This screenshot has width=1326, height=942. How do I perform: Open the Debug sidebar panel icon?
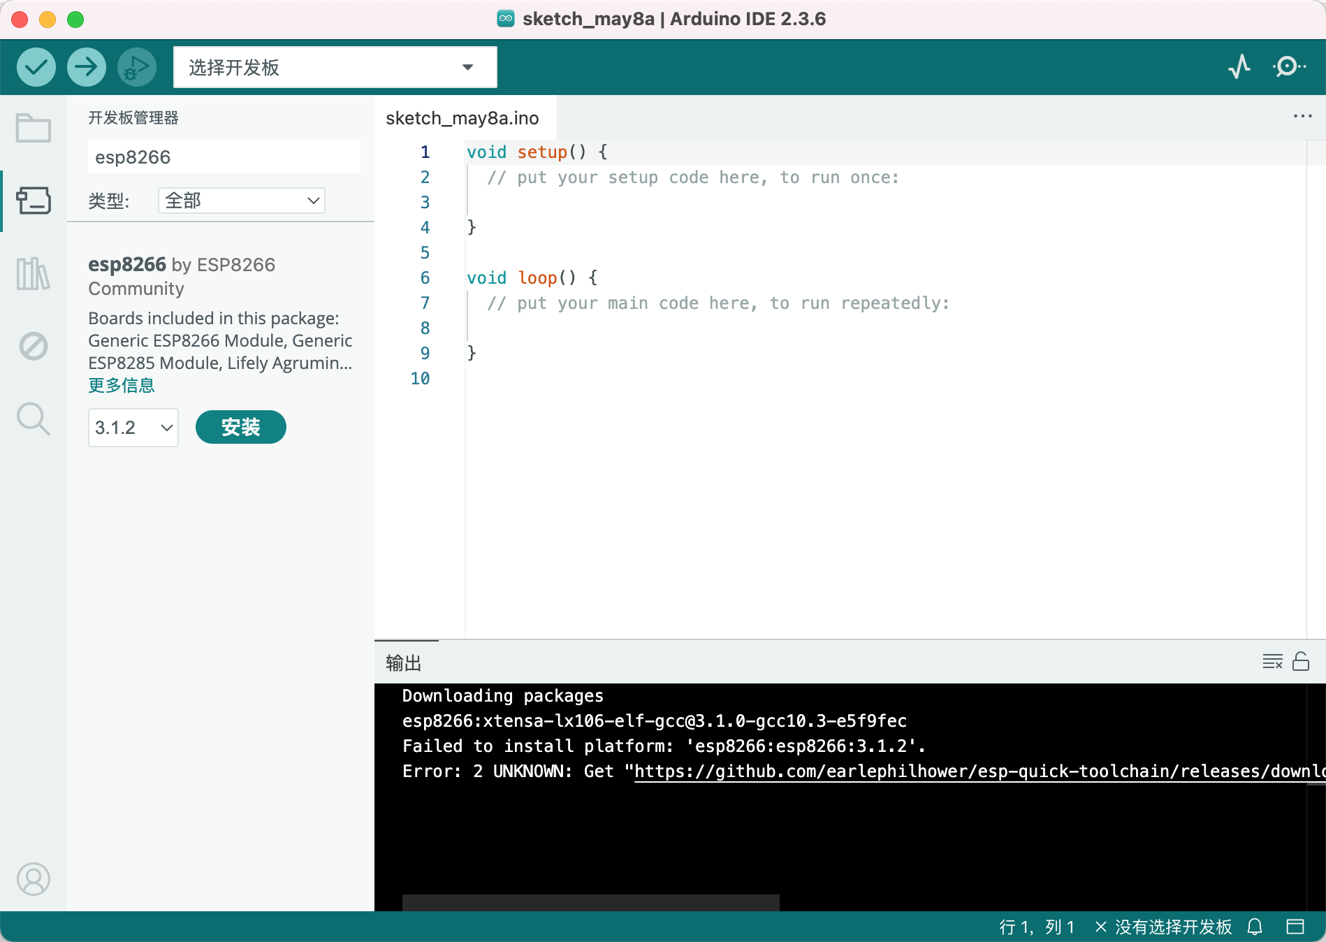point(33,346)
